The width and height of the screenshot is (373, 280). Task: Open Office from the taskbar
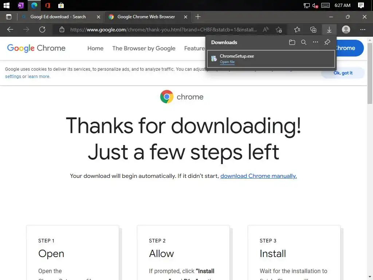point(48,5)
